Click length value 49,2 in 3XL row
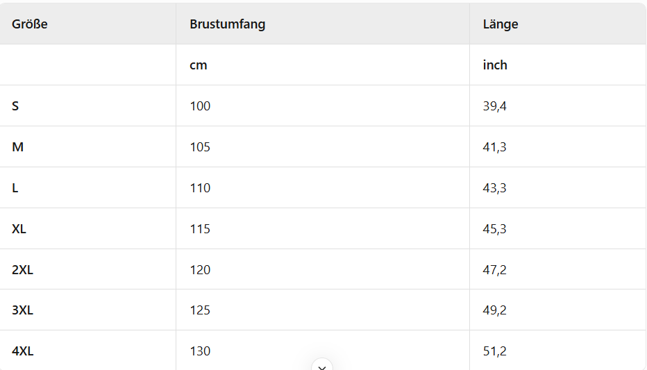Image resolution: width=647 pixels, height=370 pixels. pos(494,310)
